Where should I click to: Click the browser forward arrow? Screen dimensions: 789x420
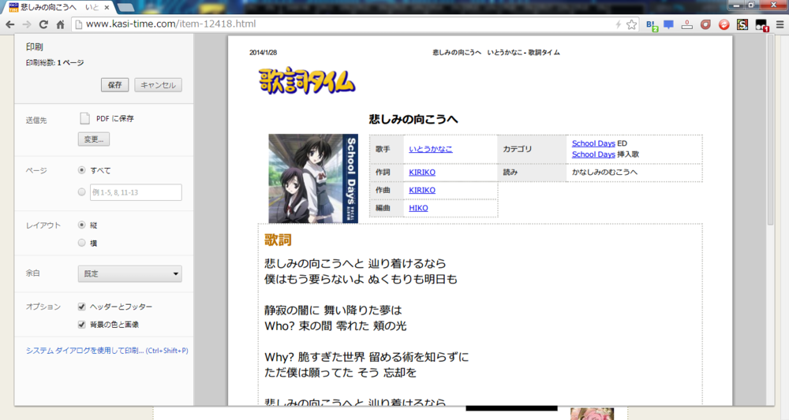27,24
